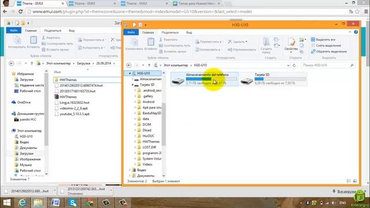Click Загрузки in back window breadcrumb
370x208 pixels.
click(x=83, y=64)
